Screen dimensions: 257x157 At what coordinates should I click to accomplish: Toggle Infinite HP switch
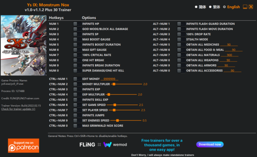click(x=77, y=24)
